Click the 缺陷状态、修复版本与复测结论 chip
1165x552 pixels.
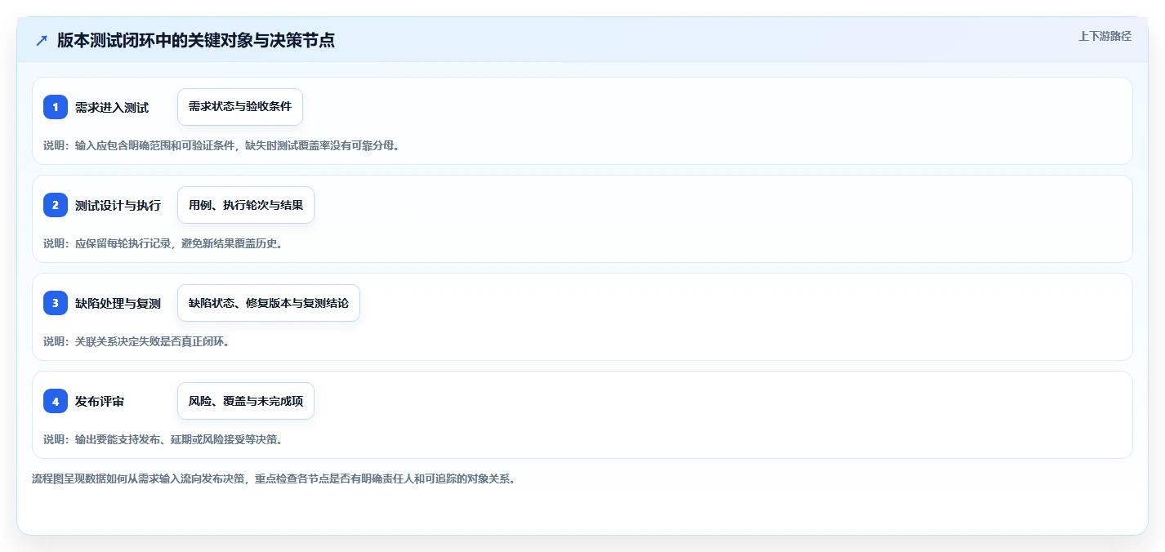tap(269, 303)
